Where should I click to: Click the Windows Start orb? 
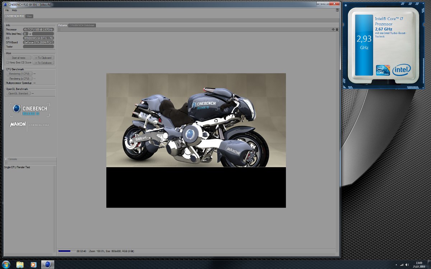(x=6, y=264)
